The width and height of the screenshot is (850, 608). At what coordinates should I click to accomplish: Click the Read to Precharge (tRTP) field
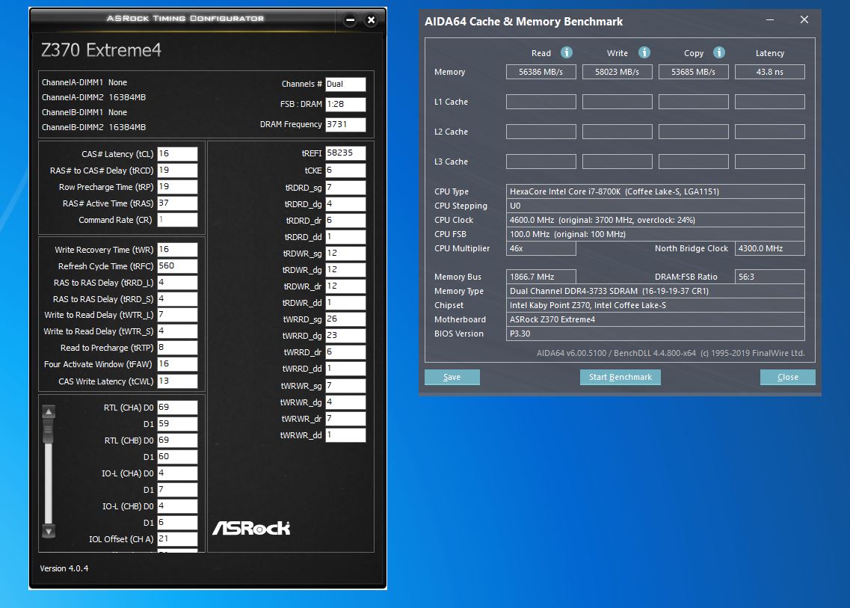pyautogui.click(x=177, y=348)
